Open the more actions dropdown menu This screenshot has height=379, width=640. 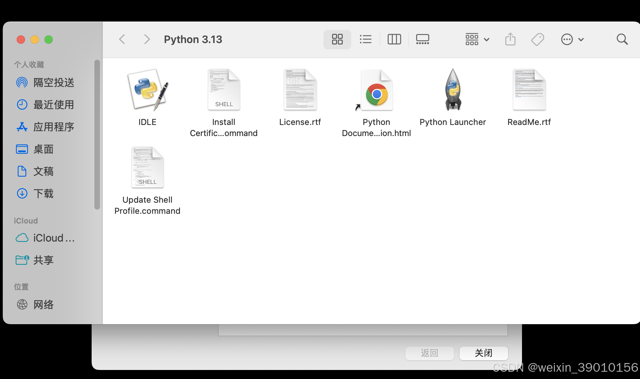tap(572, 39)
